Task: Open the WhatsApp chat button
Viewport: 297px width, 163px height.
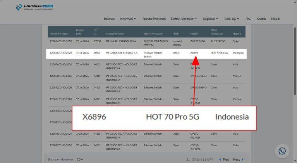Action: (x=282, y=151)
